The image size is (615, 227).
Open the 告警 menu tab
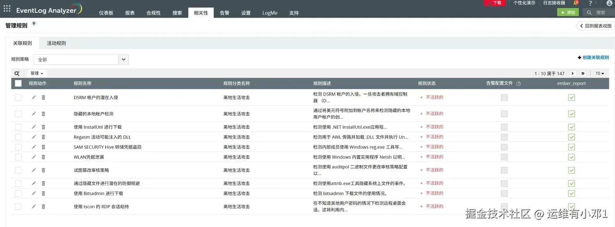[224, 13]
